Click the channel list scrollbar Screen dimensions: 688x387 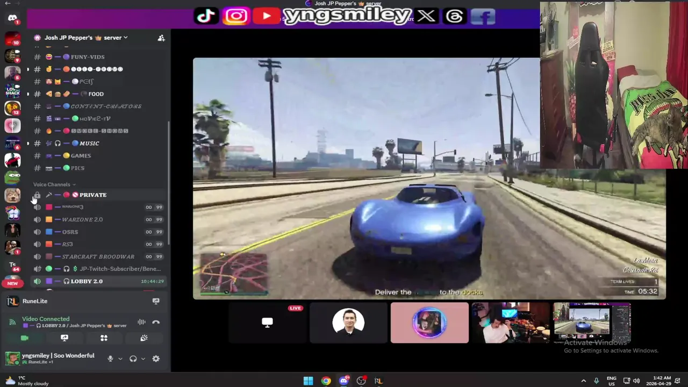169,183
